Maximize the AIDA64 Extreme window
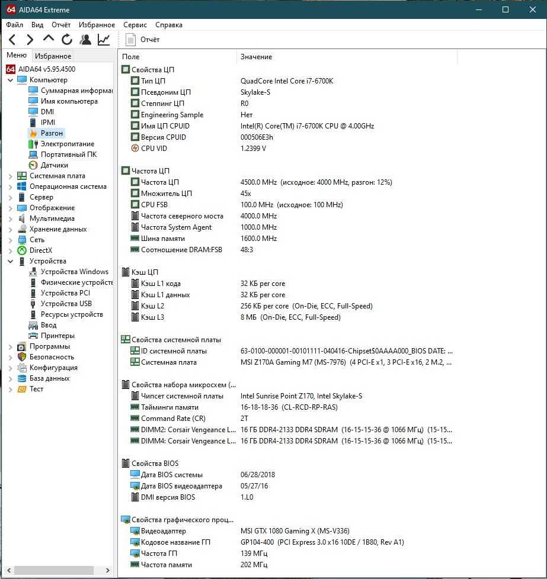The image size is (547, 579). coord(506,9)
